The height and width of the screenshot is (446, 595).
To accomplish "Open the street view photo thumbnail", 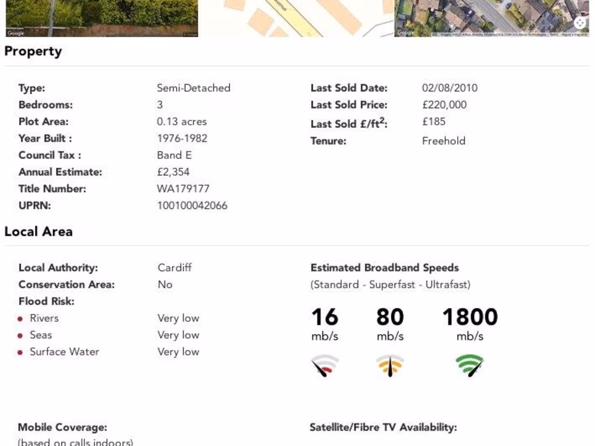I will pos(102,17).
